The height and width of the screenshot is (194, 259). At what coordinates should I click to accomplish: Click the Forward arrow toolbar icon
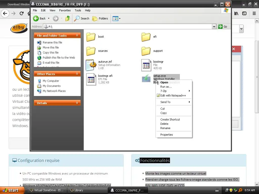click(56, 18)
